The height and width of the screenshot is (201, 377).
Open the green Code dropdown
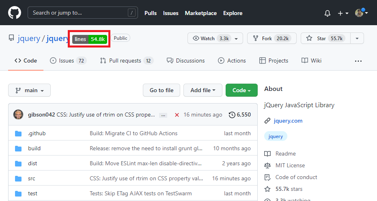241,90
